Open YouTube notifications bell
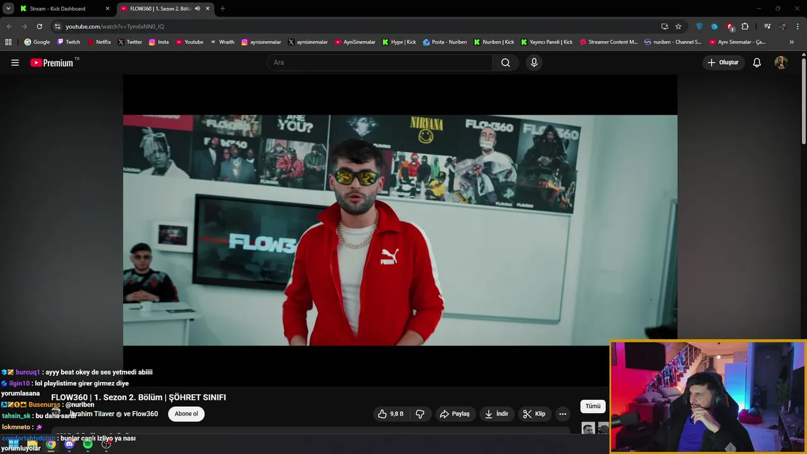 [x=757, y=62]
